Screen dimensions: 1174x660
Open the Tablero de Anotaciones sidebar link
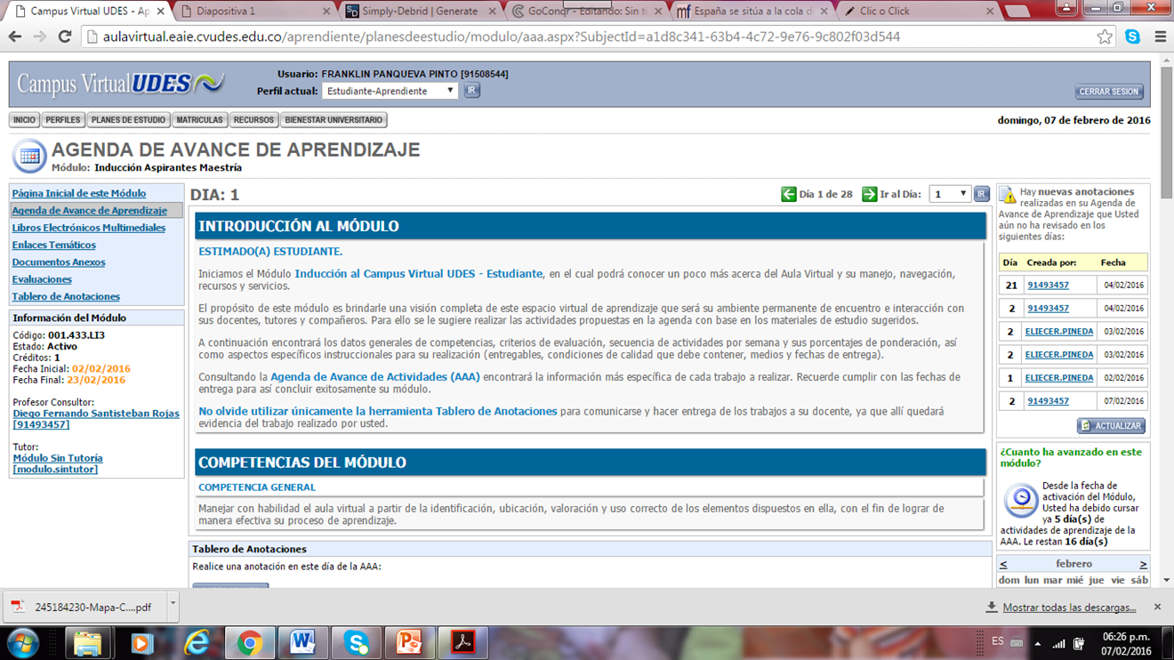click(66, 296)
